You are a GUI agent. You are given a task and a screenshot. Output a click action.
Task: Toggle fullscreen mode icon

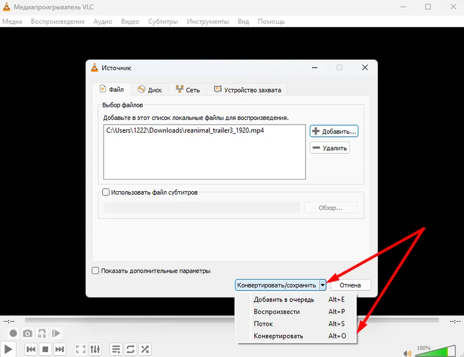pyautogui.click(x=81, y=349)
